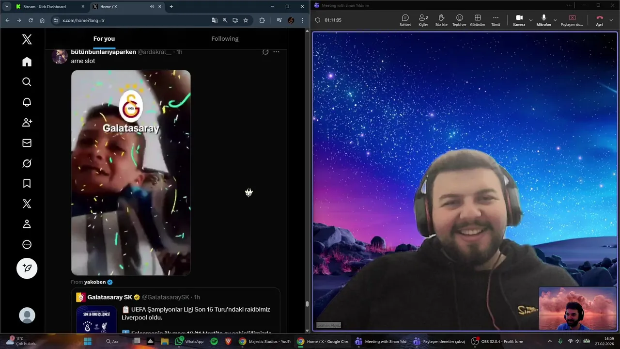Expand Kamera options arrow

tap(530, 20)
